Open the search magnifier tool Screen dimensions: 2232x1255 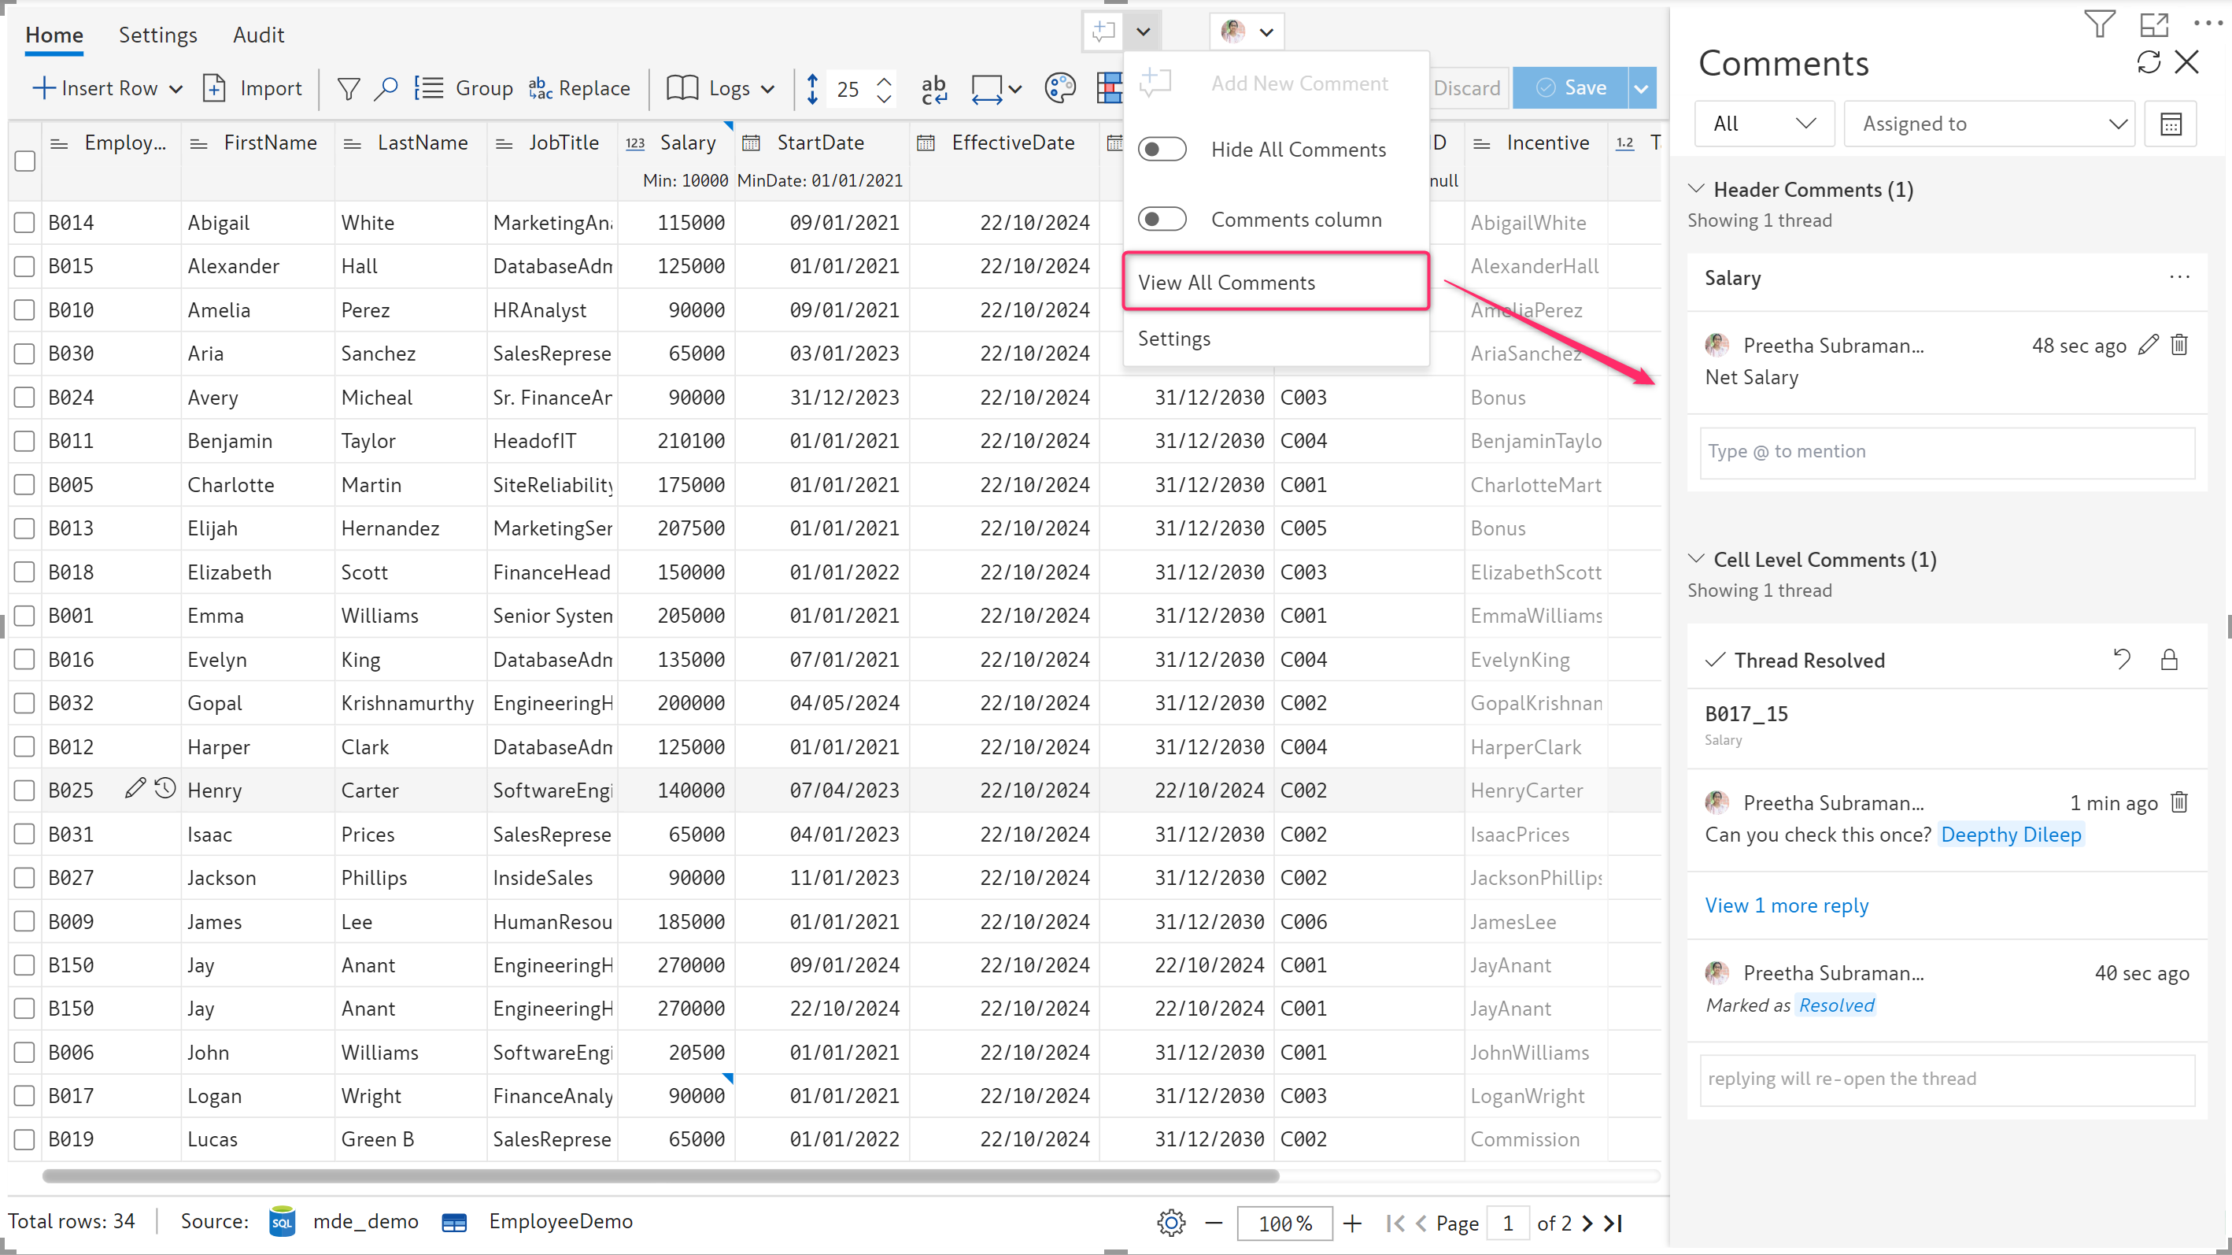click(x=386, y=88)
